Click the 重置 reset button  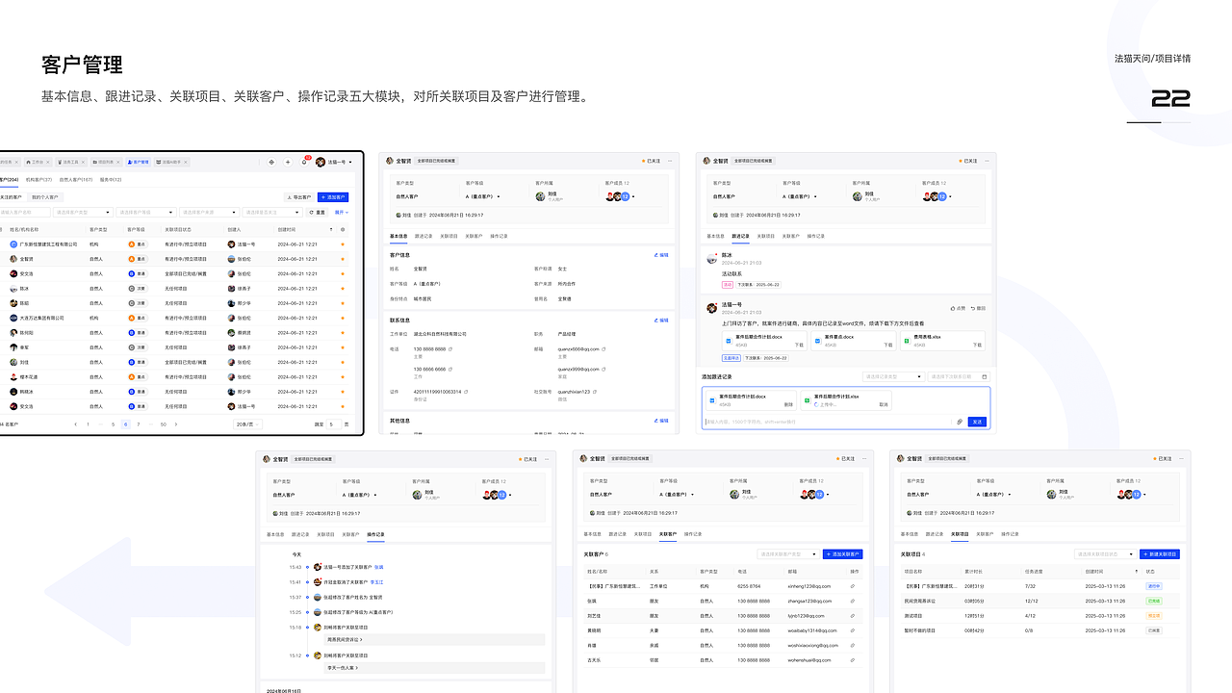click(x=317, y=212)
